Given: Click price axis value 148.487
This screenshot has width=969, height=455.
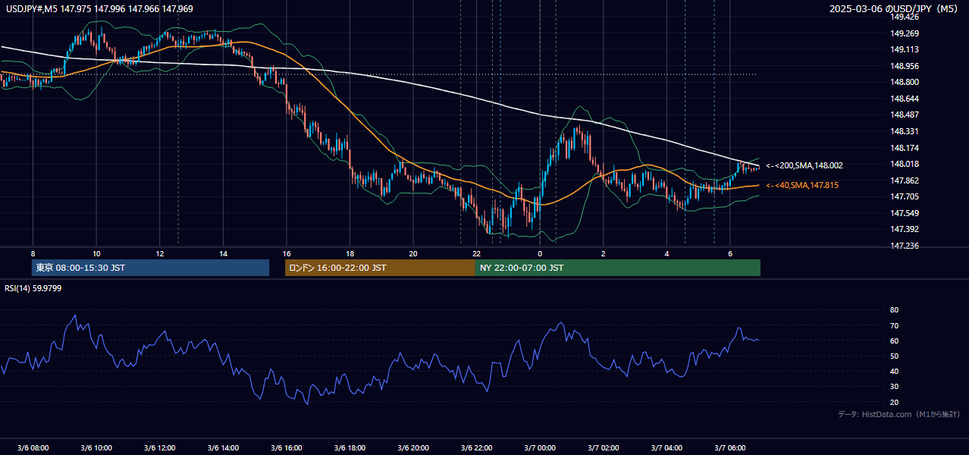Looking at the screenshot, I should [x=905, y=115].
